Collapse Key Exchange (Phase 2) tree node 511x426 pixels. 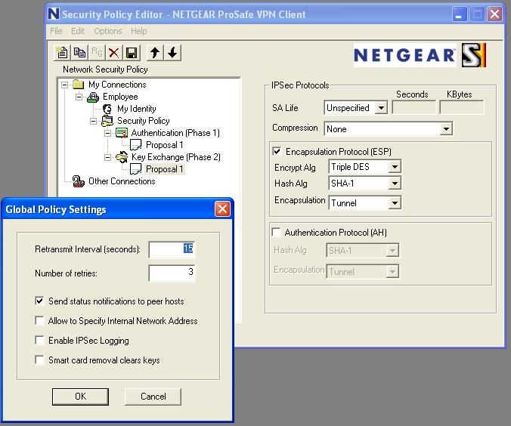click(x=107, y=157)
